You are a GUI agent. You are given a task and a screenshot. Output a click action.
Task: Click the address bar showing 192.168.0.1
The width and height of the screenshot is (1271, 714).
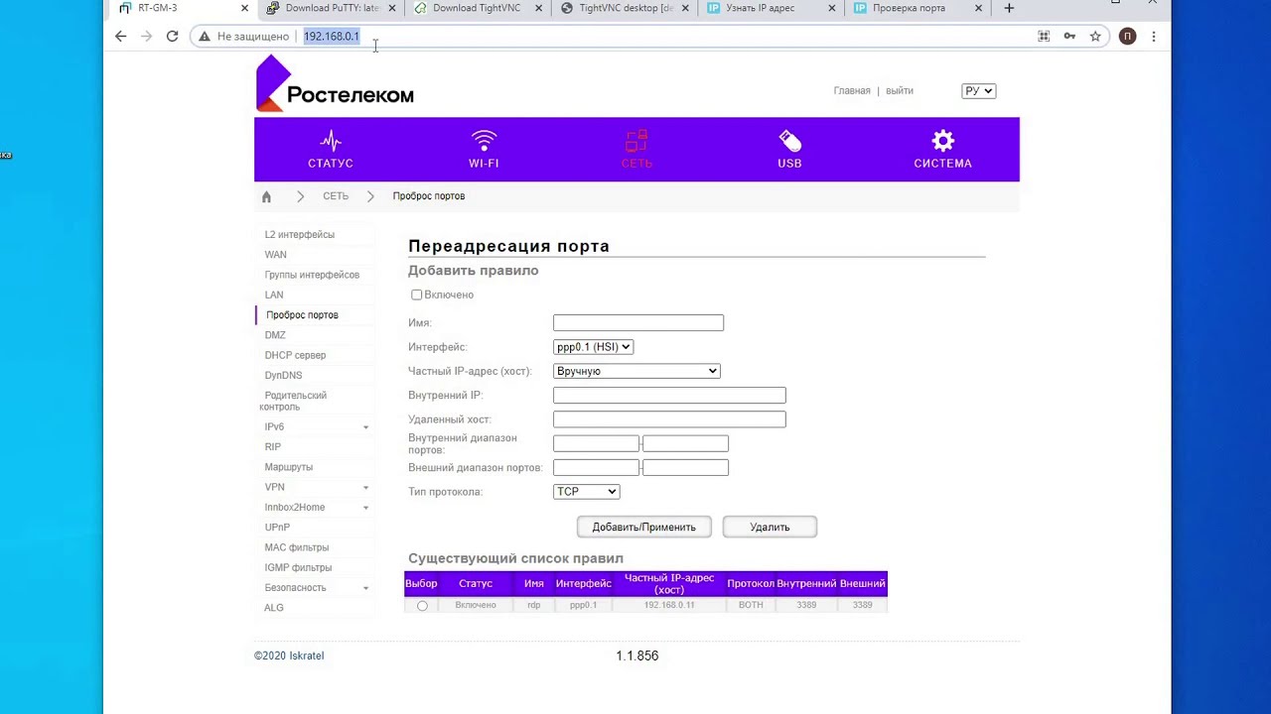coord(331,36)
